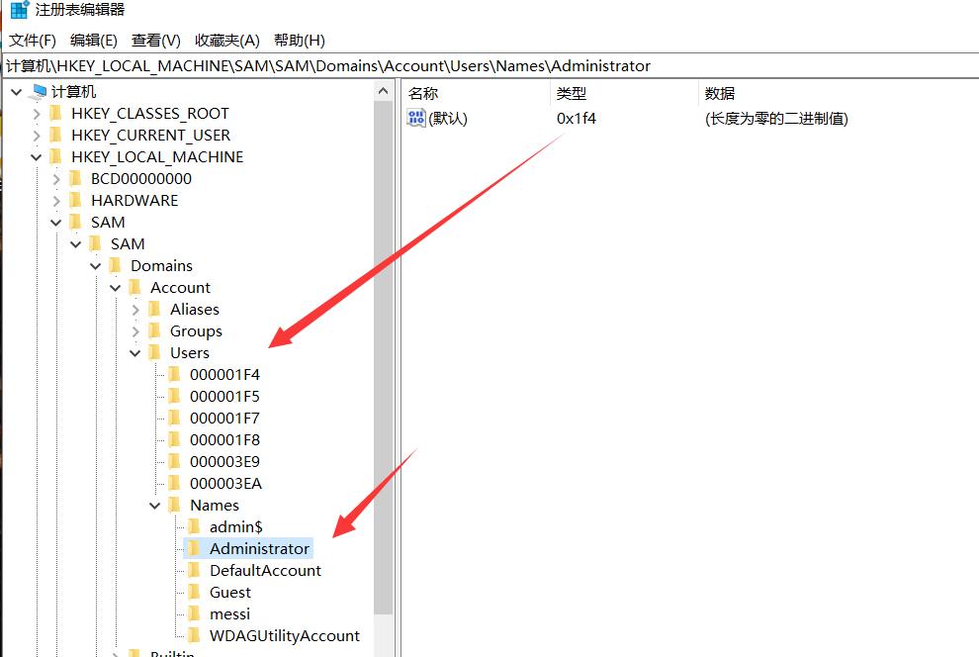The height and width of the screenshot is (657, 979).
Task: Click the Guest key folder icon
Action: pyautogui.click(x=194, y=592)
